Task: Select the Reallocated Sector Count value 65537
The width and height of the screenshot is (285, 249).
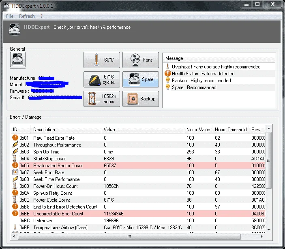Action: [x=110, y=165]
